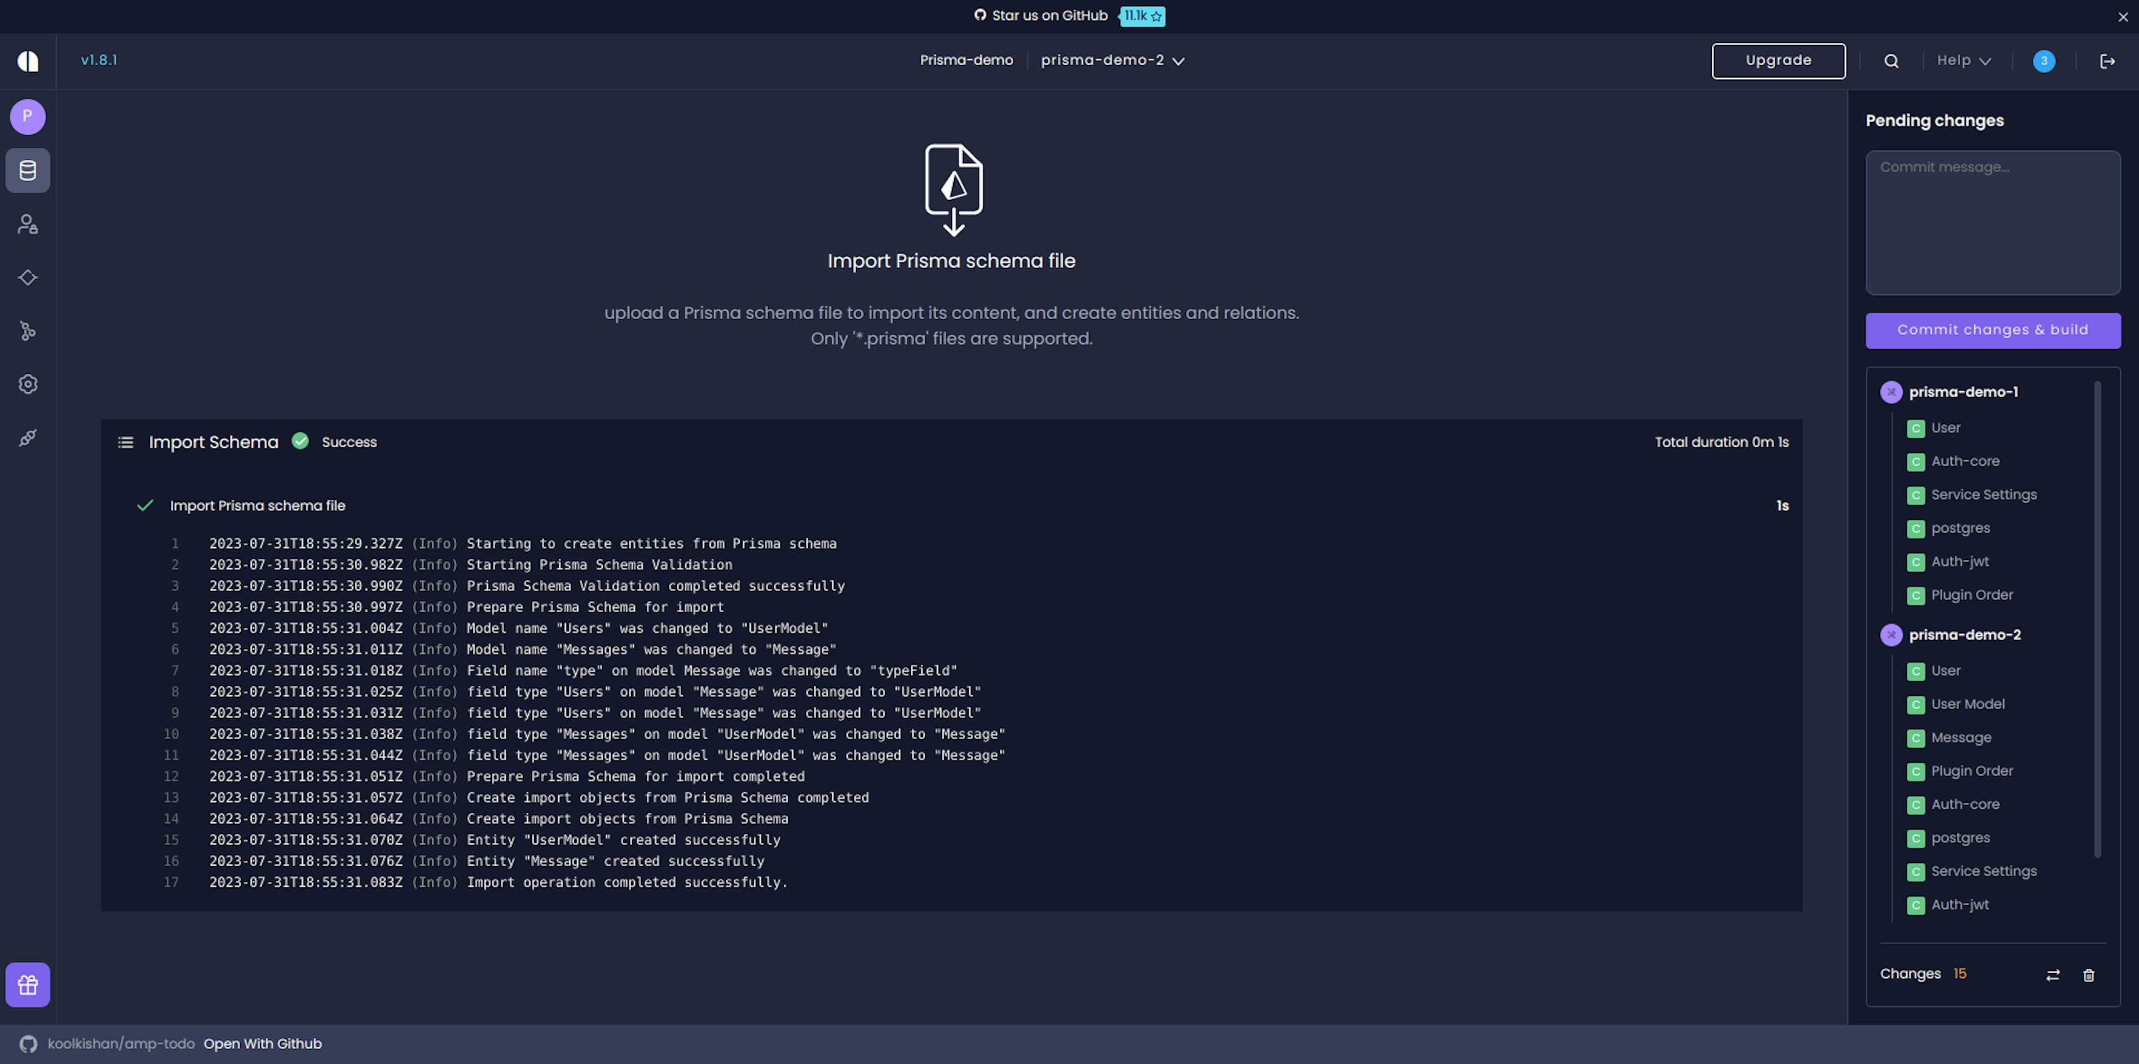Collapse the Import Prisma schema file step
The width and height of the screenshot is (2139, 1064).
pyautogui.click(x=257, y=506)
